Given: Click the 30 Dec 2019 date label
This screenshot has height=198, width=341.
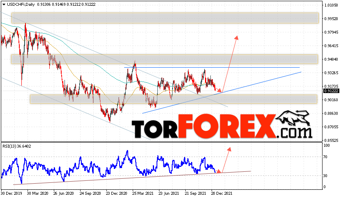Looking at the screenshot, I should (x=12, y=193).
